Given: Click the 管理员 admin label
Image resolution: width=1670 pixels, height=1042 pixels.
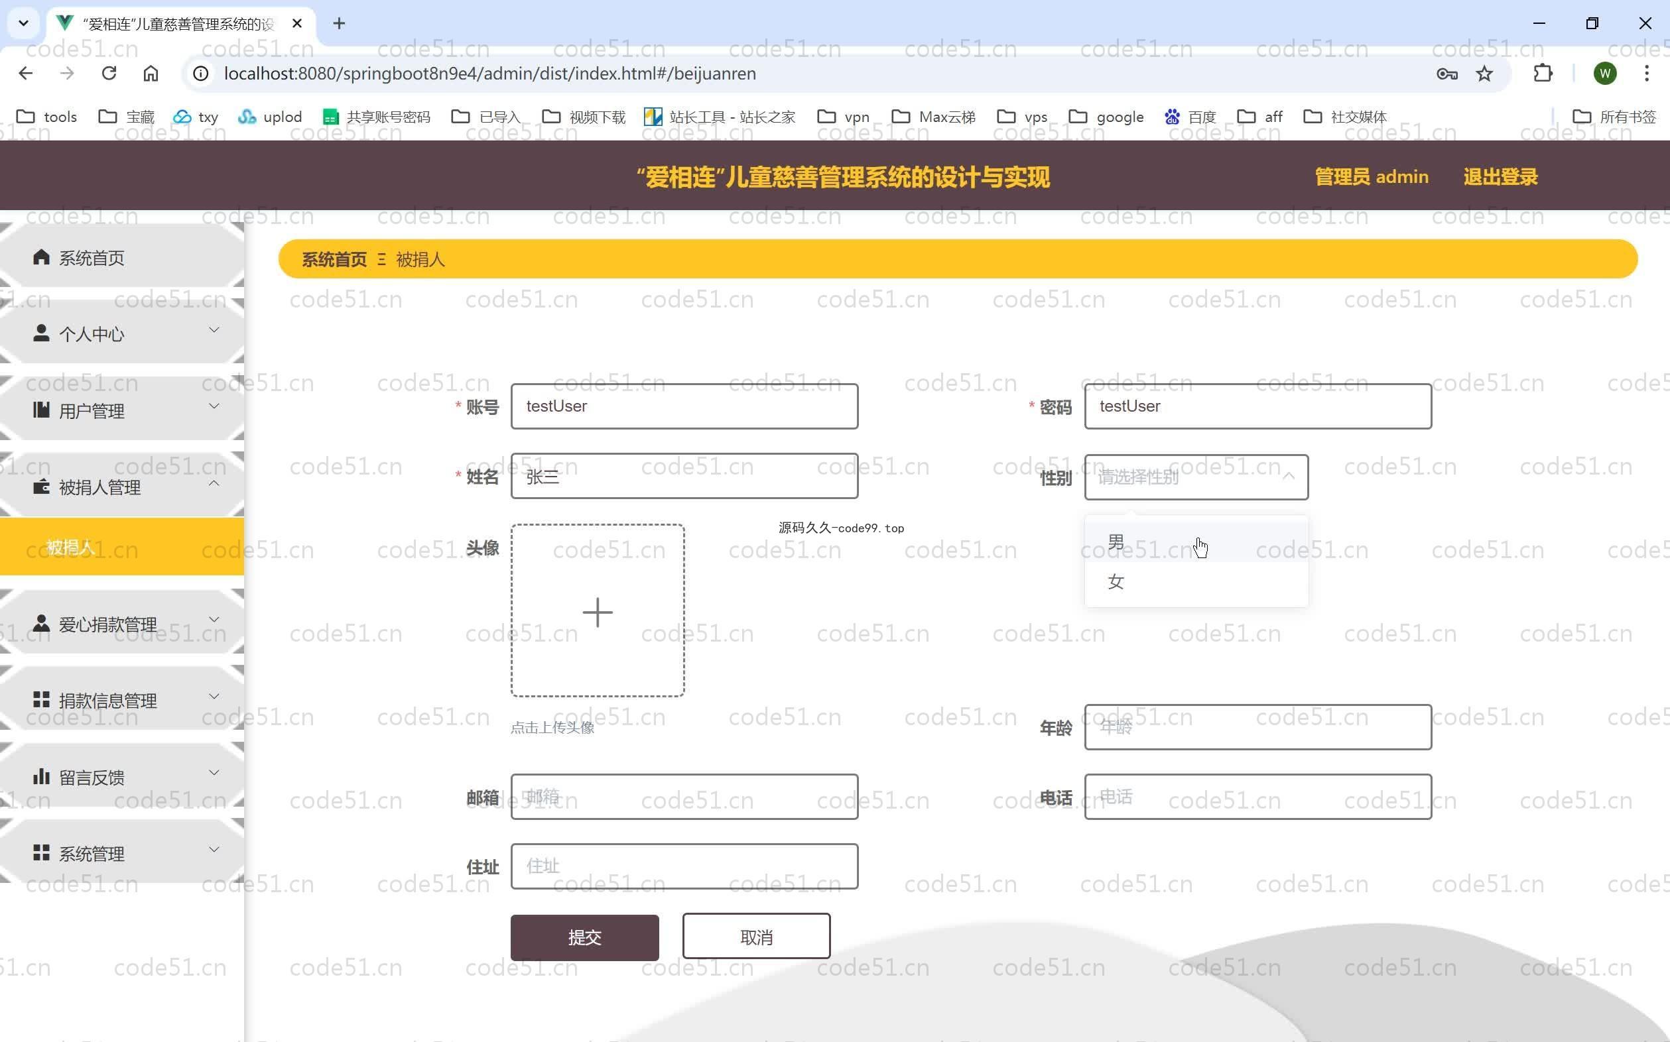Looking at the screenshot, I should [1372, 177].
